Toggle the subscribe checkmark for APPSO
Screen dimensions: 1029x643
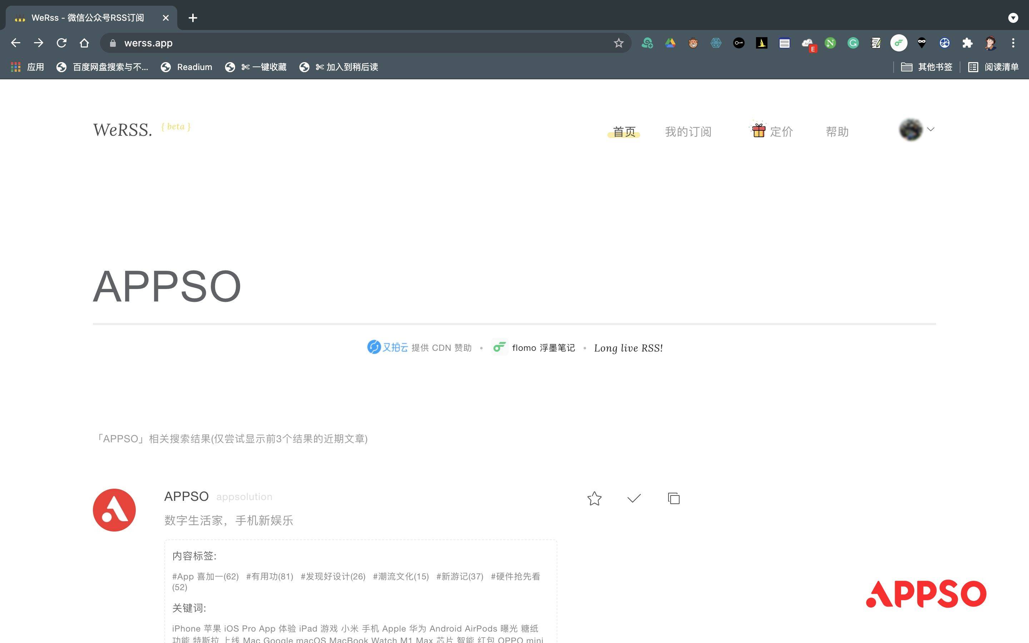(633, 498)
